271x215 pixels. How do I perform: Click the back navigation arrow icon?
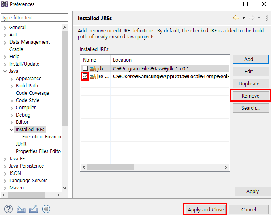(x=236, y=18)
